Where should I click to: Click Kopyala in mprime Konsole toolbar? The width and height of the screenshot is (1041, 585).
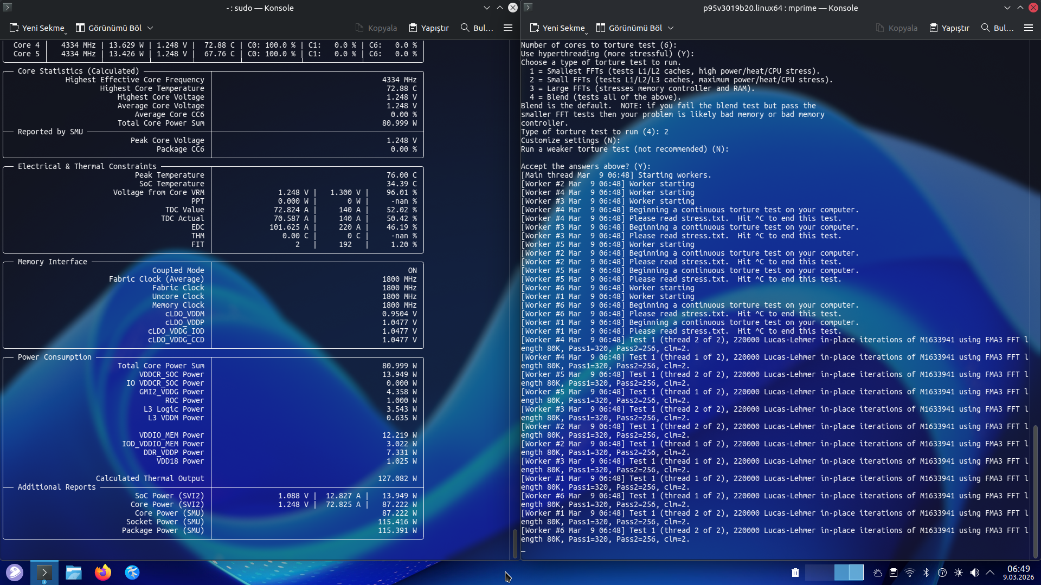tap(897, 28)
